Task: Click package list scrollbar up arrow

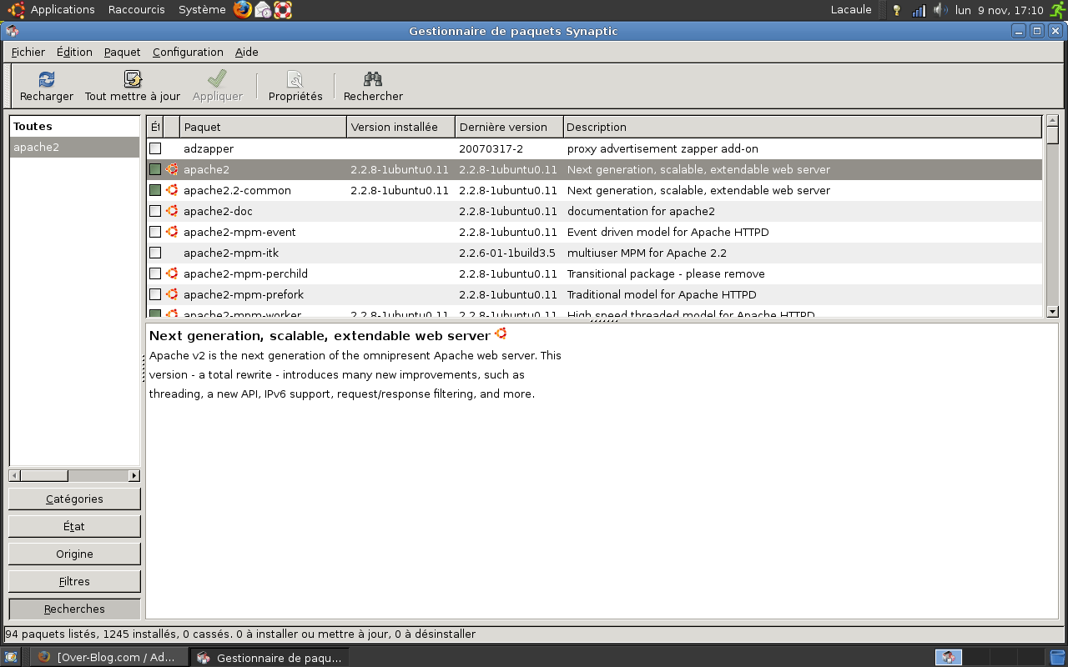Action: (1052, 121)
